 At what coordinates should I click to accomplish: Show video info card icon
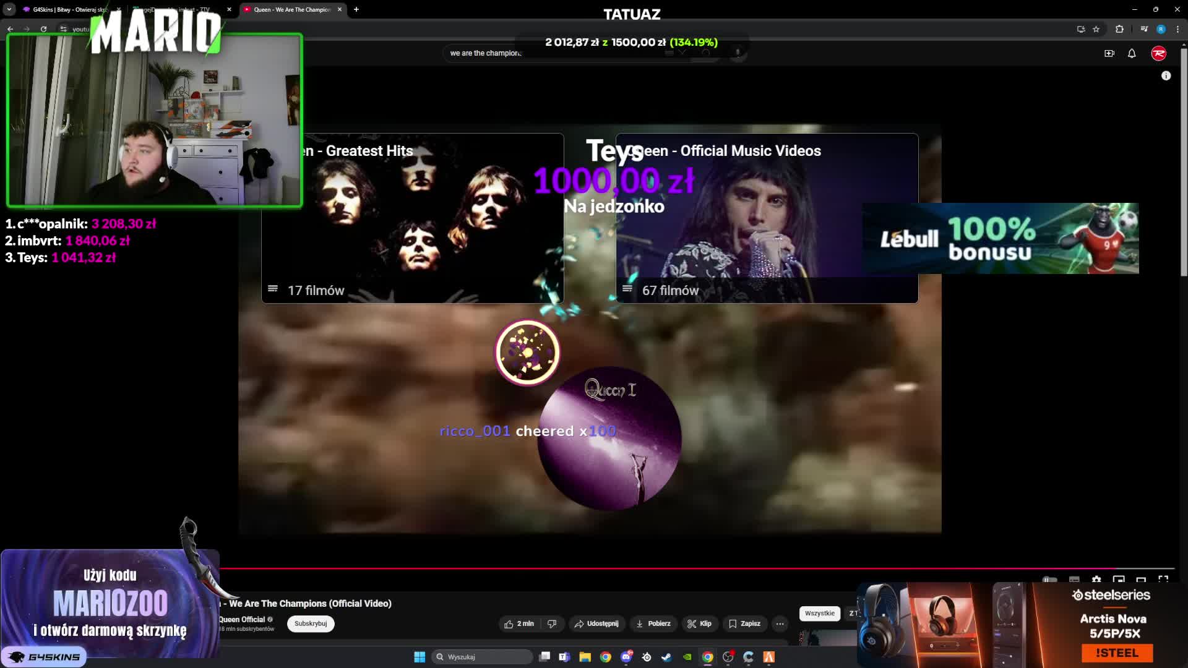[x=1166, y=75]
